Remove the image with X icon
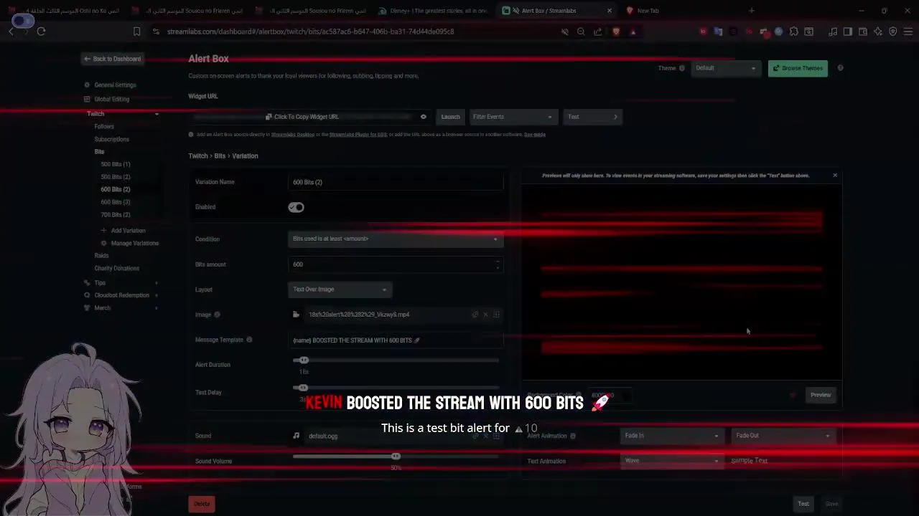Viewport: 919px width, 516px height. [x=485, y=315]
